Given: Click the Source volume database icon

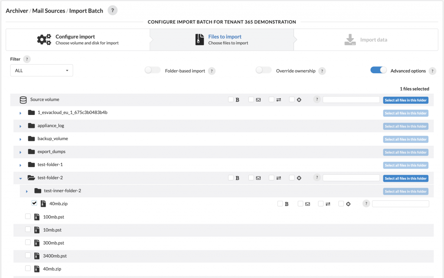Looking at the screenshot, I should click(23, 100).
